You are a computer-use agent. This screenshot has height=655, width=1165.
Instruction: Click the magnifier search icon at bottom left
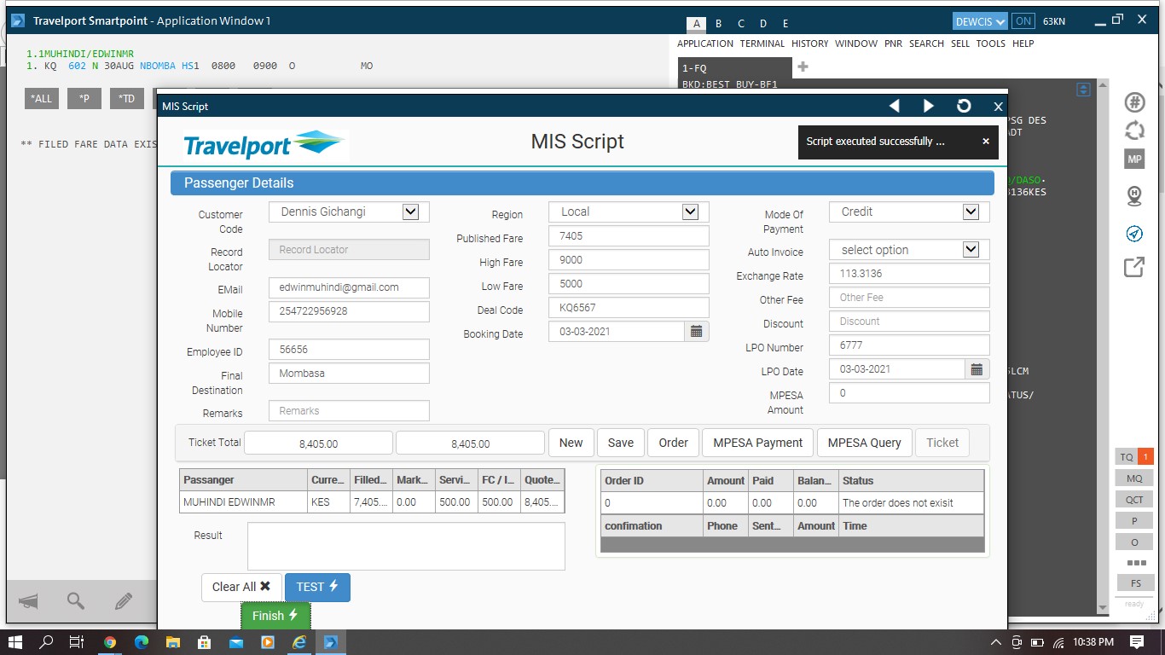pos(76,601)
